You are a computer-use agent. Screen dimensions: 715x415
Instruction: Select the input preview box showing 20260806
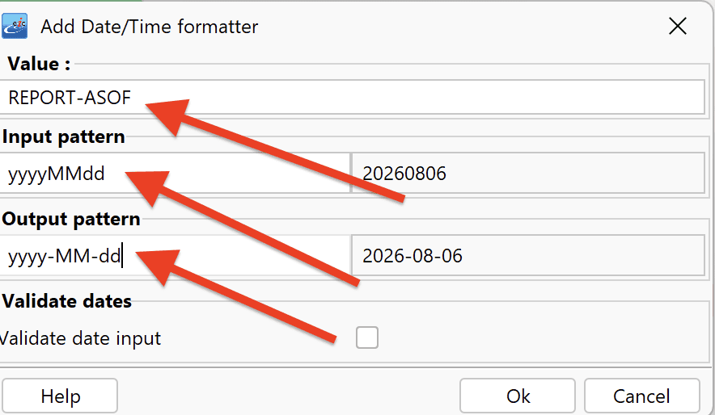pos(528,174)
